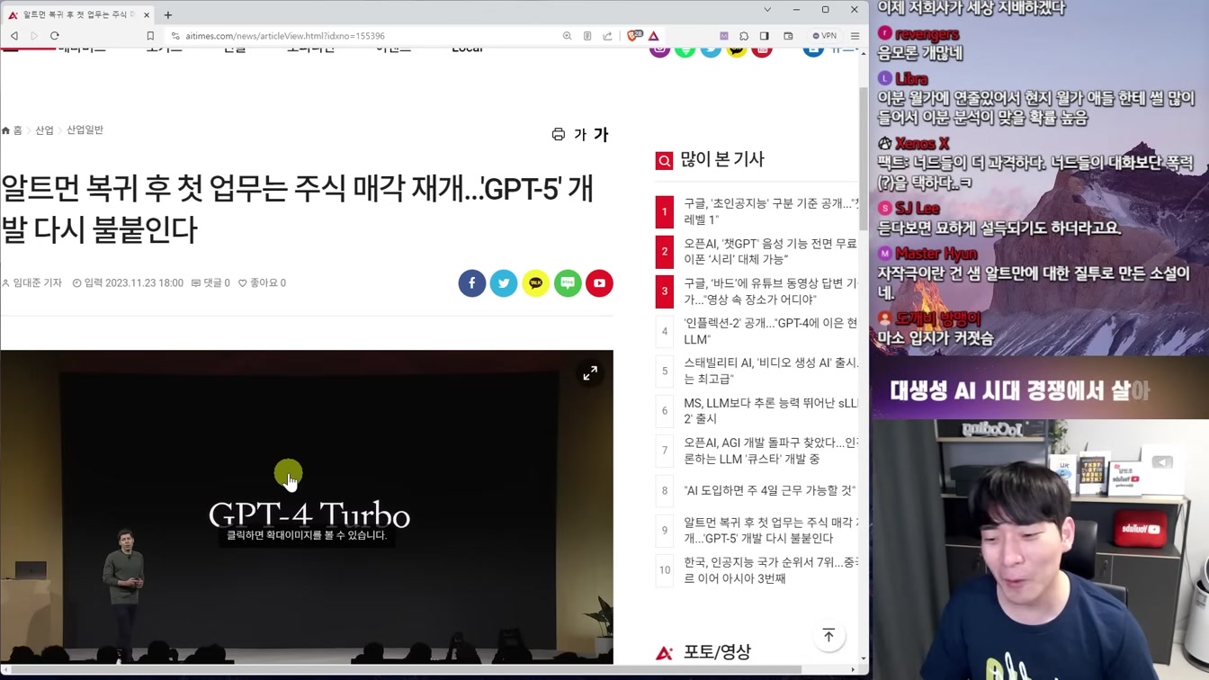The height and width of the screenshot is (680, 1209).
Task: Click reporter name 임대준 기자
Action: point(32,282)
